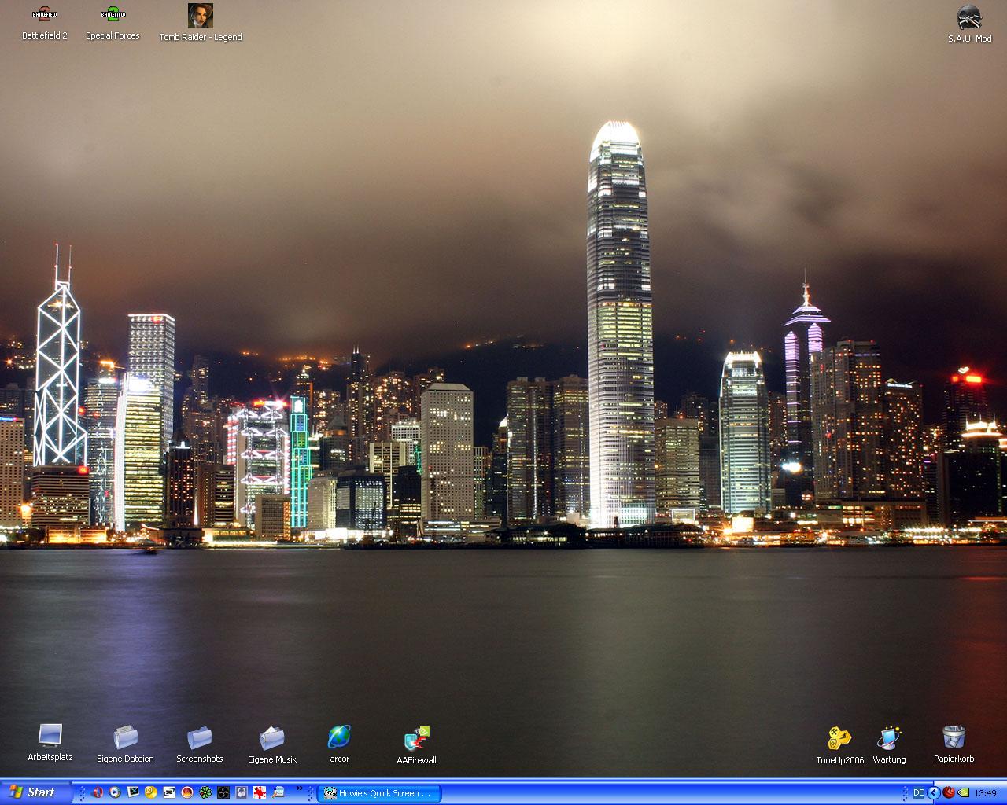Expand hidden Quick Launch items chevron

point(300,788)
